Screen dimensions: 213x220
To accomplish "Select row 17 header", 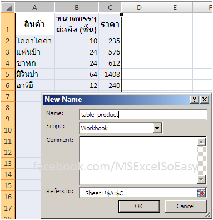I will pyautogui.click(x=8, y=208).
